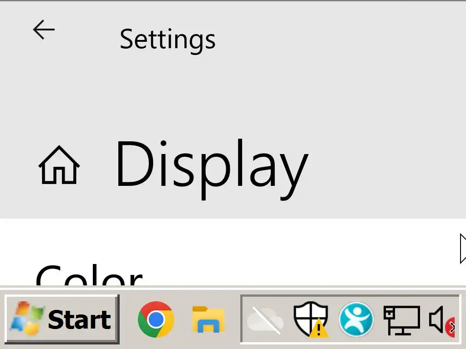
Task: Go back using the left arrow
Action: pyautogui.click(x=44, y=30)
